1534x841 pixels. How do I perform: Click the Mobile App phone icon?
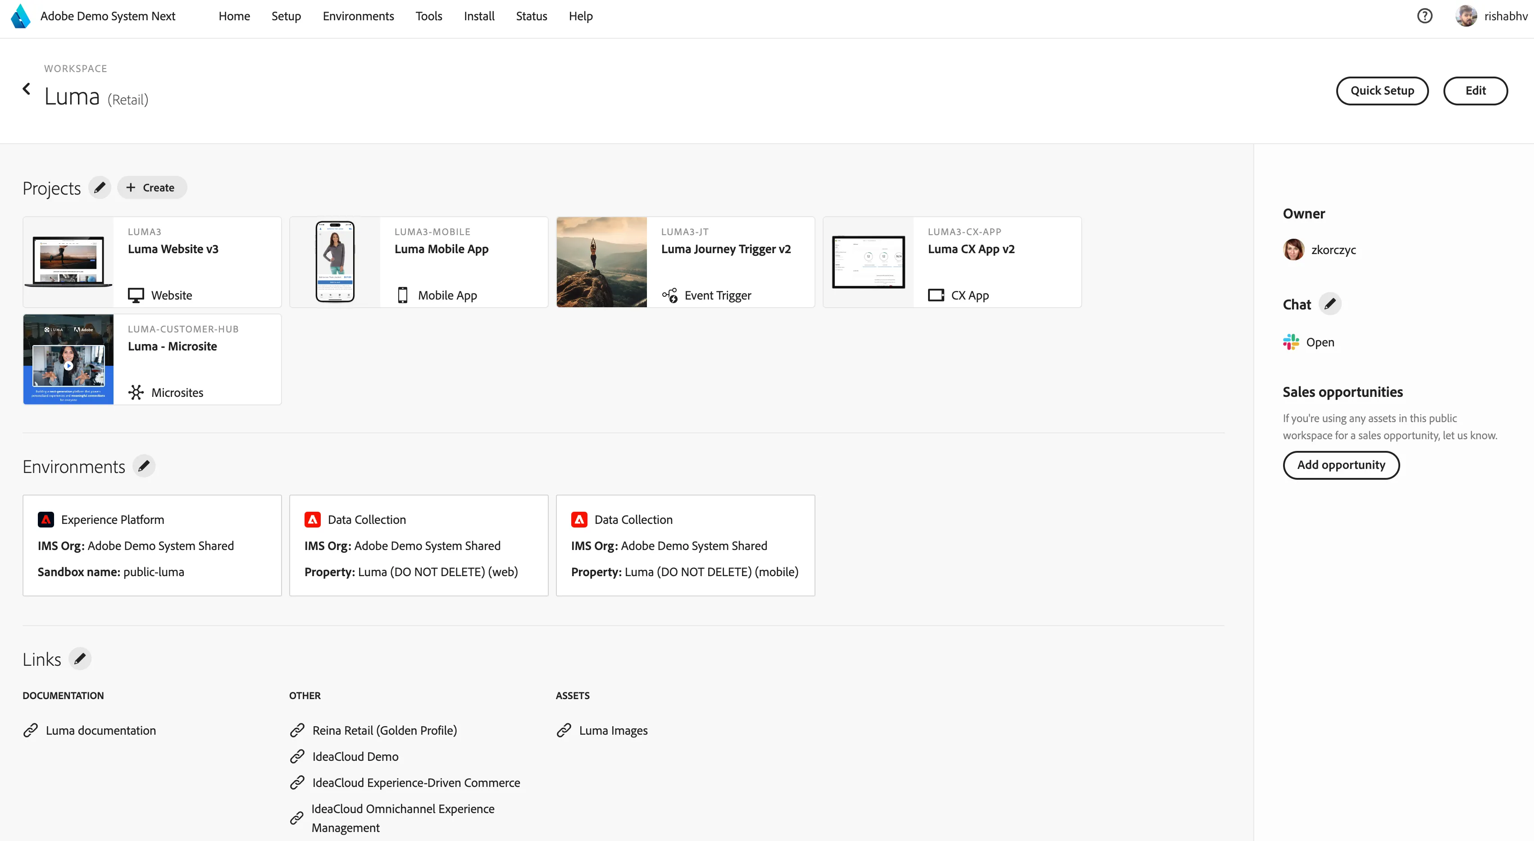[x=403, y=295]
